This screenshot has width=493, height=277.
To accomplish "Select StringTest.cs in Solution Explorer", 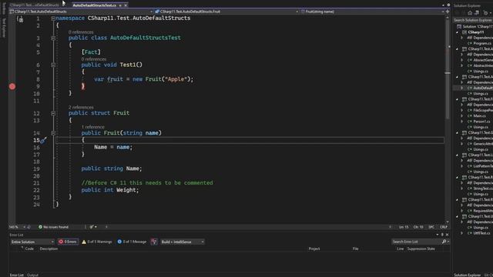I will (x=483, y=189).
